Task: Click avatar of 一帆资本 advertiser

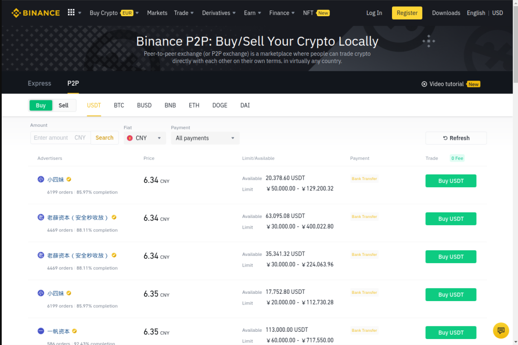Action: point(41,331)
